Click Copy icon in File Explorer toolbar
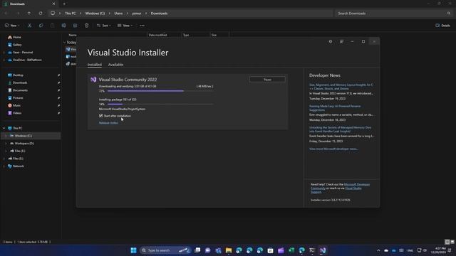This screenshot has height=256, width=456. click(41, 26)
